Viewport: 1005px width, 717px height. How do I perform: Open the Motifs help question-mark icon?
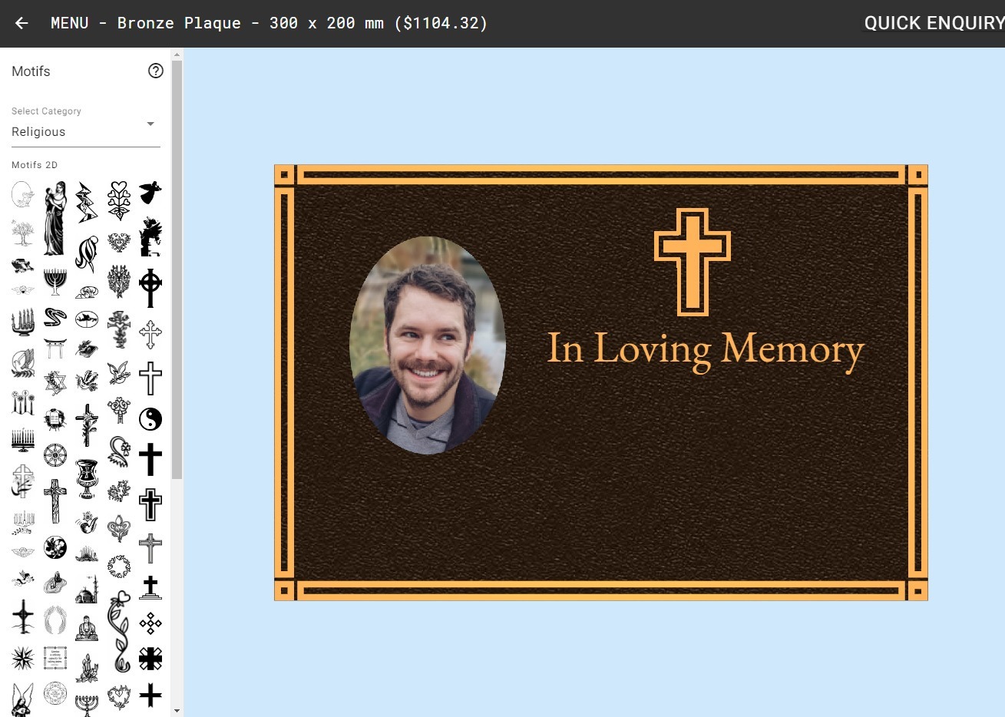click(156, 71)
